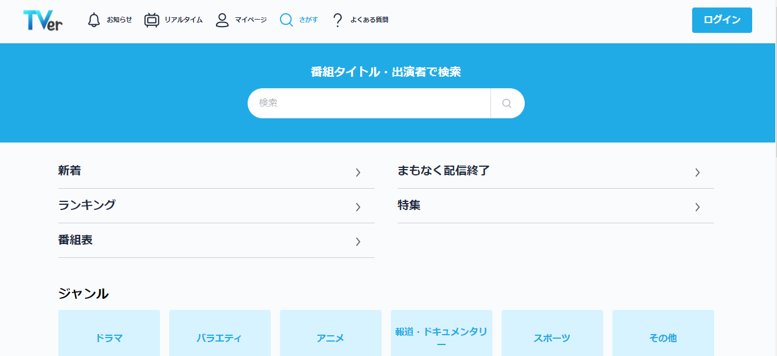Click the TVer logo

click(x=43, y=20)
